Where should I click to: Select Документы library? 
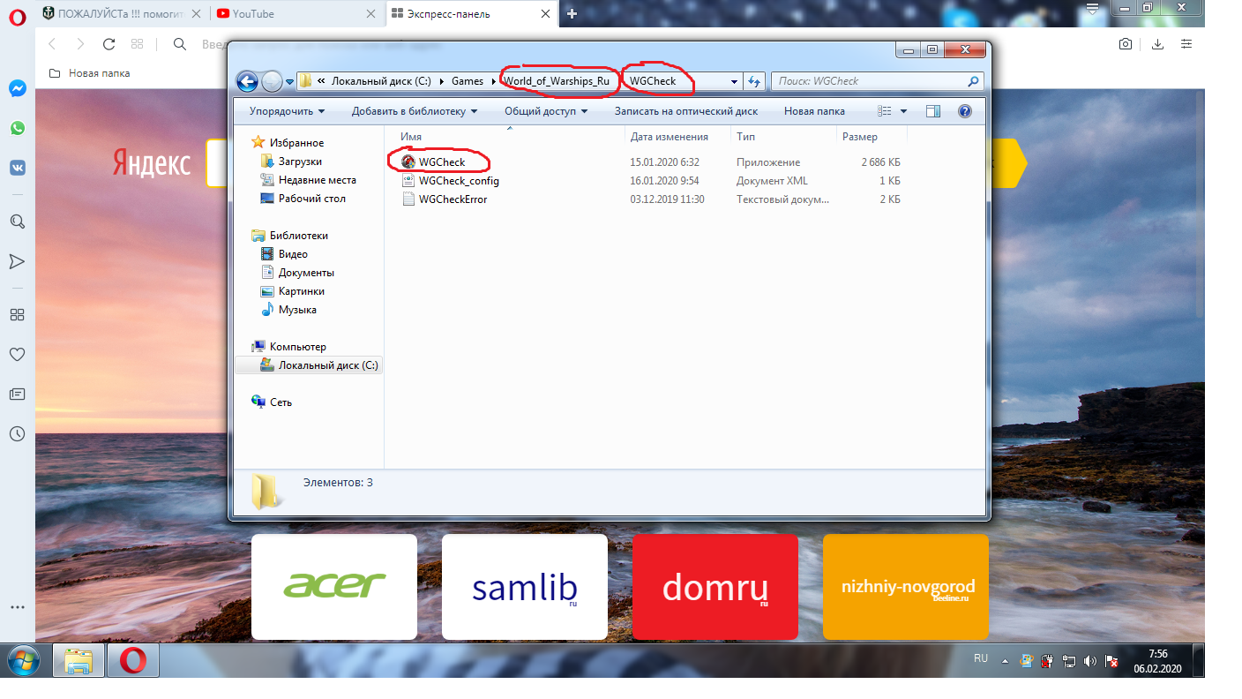click(x=306, y=273)
